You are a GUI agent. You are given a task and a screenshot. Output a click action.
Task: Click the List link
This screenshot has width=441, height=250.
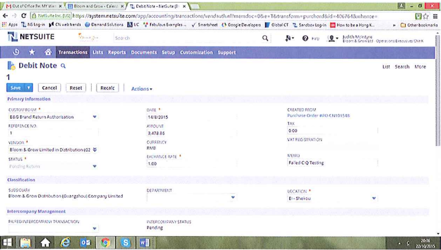tap(386, 67)
